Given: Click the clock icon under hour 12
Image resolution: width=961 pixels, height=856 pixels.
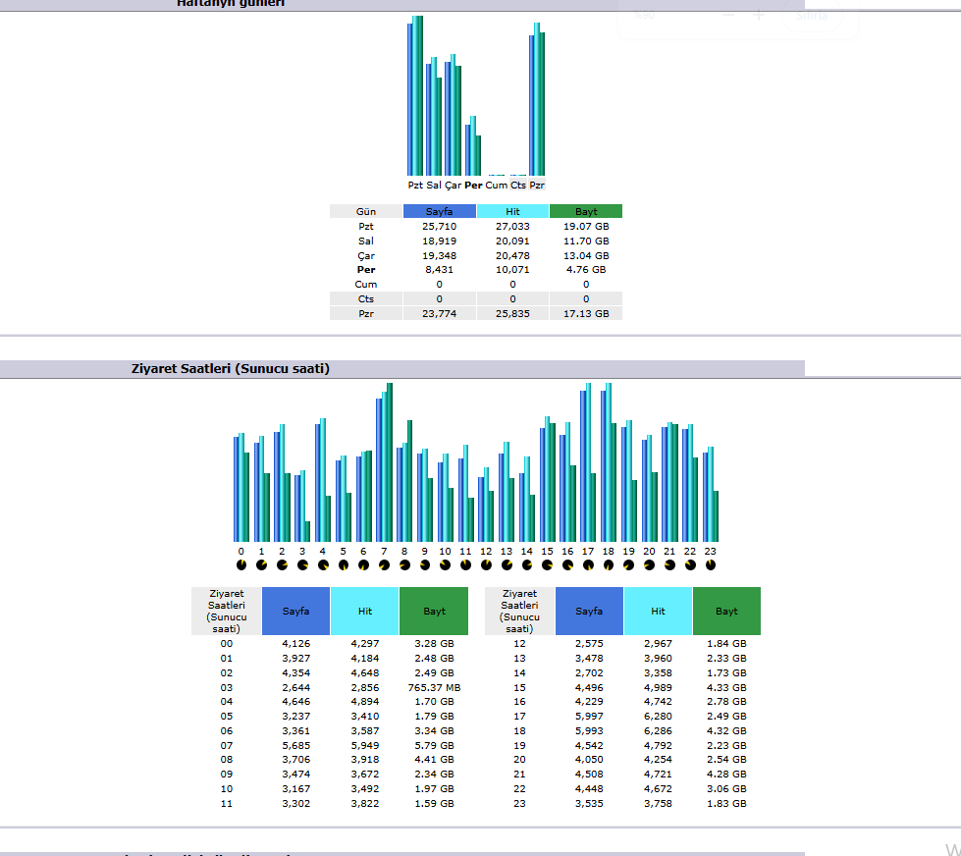Looking at the screenshot, I should (486, 565).
